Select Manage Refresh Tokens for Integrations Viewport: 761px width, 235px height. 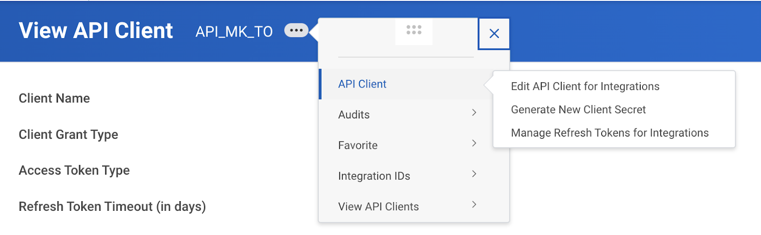point(610,133)
